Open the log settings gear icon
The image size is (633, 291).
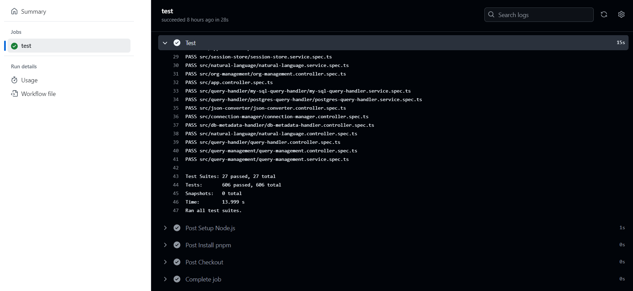point(621,14)
